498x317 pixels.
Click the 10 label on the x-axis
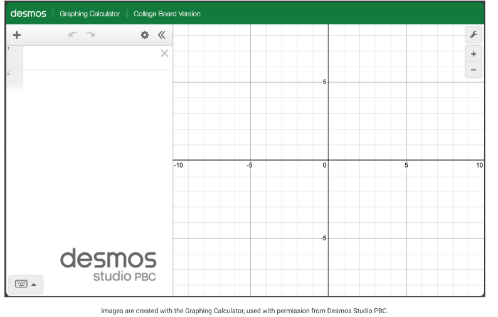tap(480, 165)
